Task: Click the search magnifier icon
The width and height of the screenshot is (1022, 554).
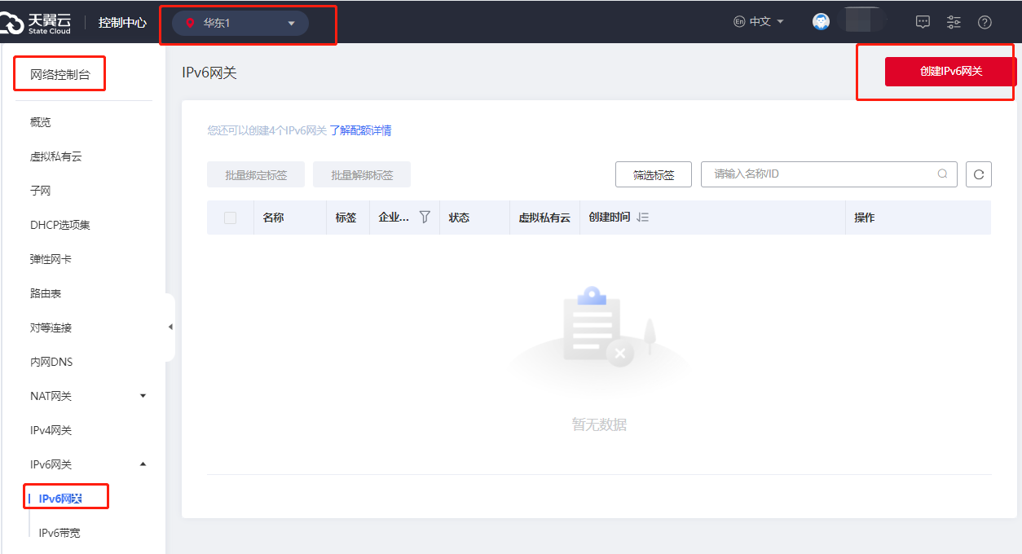Action: click(x=943, y=174)
